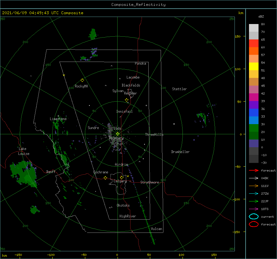The image size is (277, 259).
Task: Select the HighRiver label
Action: (x=127, y=216)
